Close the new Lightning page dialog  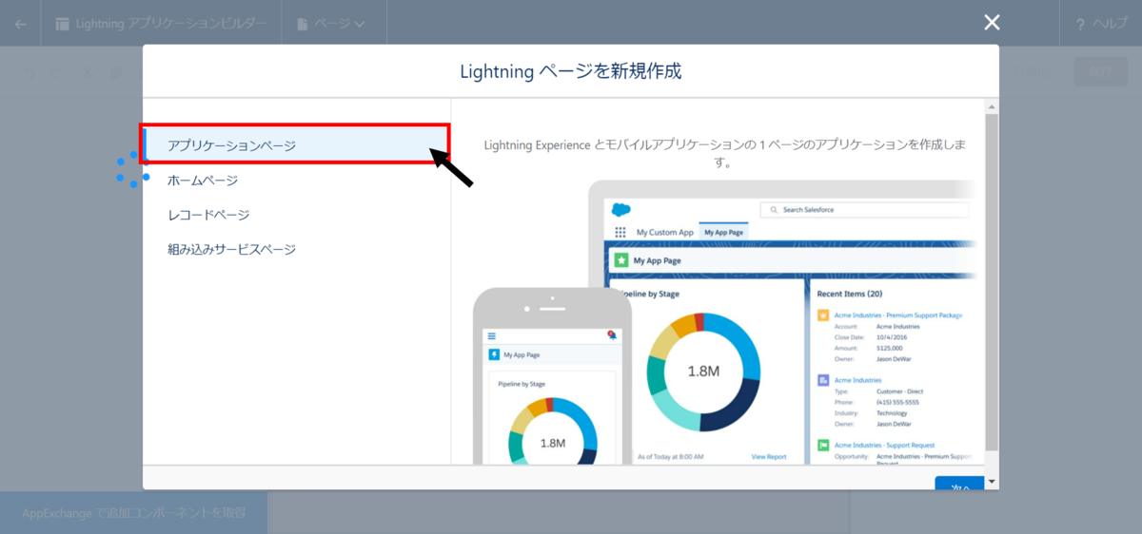[992, 23]
